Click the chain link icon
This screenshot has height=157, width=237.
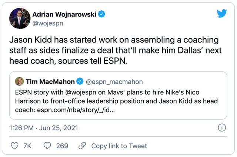[x=82, y=146]
